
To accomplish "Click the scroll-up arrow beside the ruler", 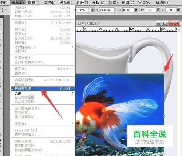I will [179, 29].
